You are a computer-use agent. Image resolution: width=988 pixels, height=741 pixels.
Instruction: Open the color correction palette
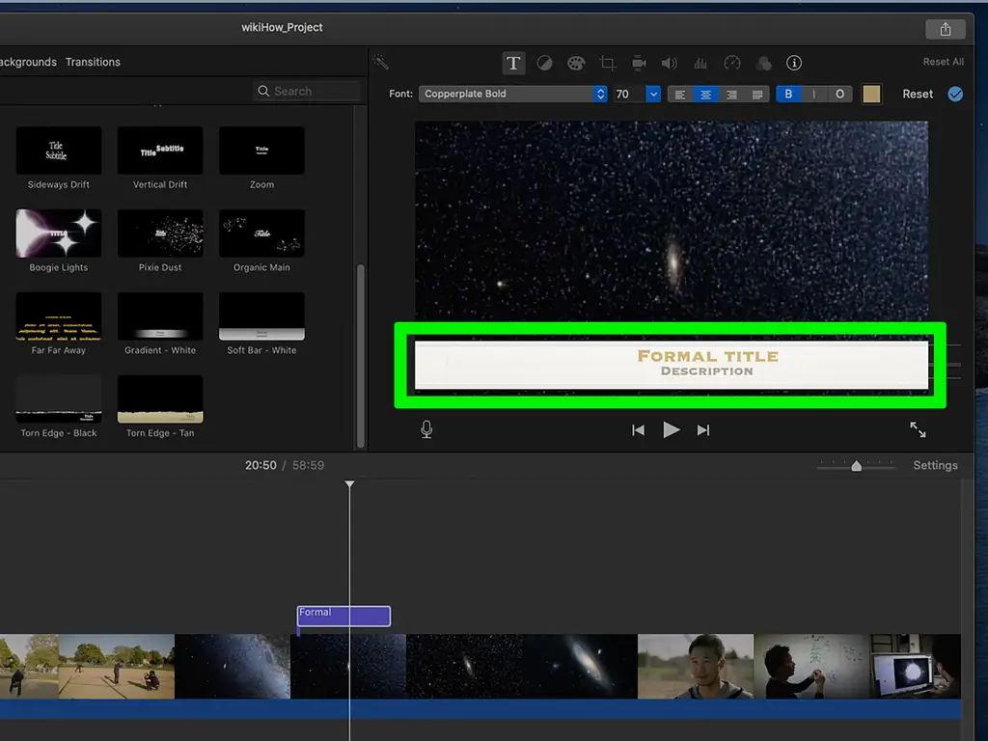pyautogui.click(x=576, y=63)
